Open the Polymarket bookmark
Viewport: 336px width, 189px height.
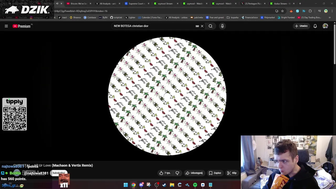coord(267,18)
